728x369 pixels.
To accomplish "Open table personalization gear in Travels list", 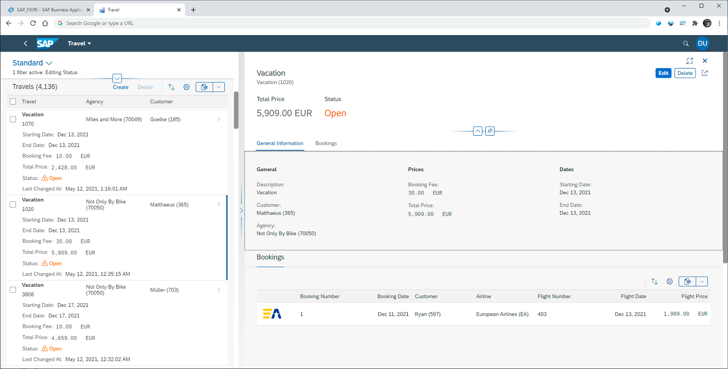I will pyautogui.click(x=186, y=87).
